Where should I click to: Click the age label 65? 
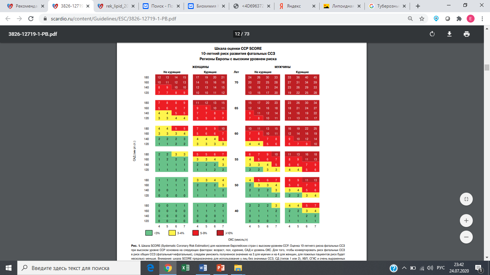(236, 108)
